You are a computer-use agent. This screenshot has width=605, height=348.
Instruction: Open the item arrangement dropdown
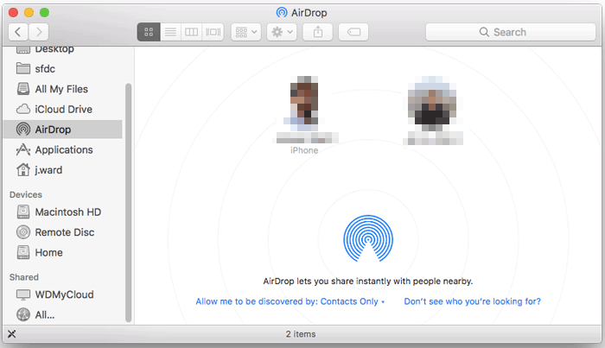coord(246,32)
